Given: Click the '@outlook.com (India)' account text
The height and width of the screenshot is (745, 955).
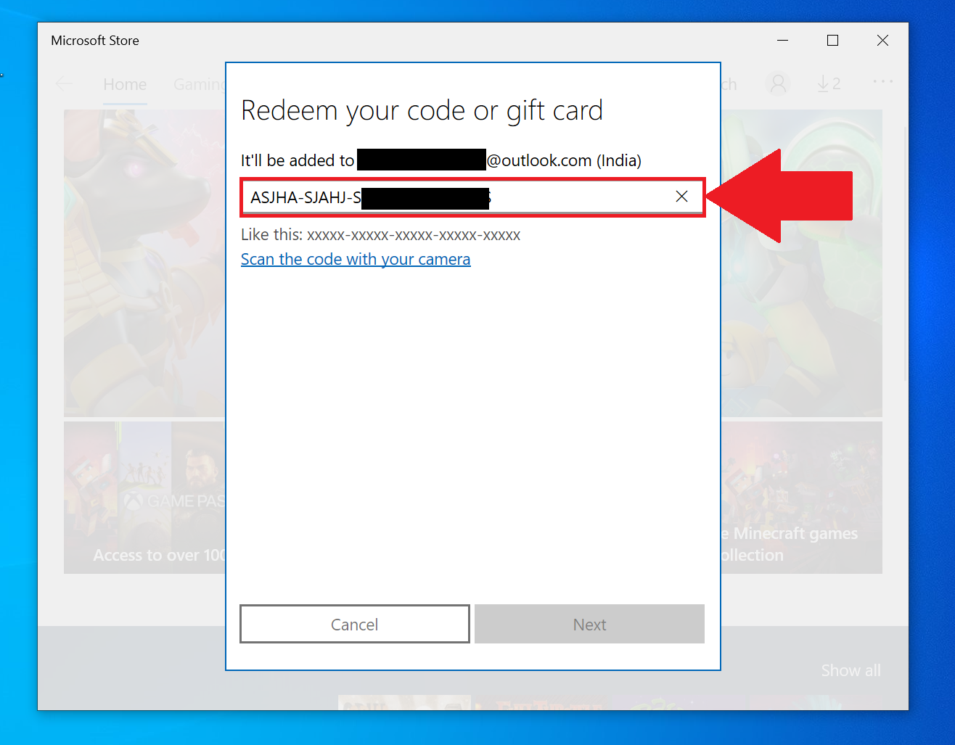Looking at the screenshot, I should pyautogui.click(x=564, y=160).
